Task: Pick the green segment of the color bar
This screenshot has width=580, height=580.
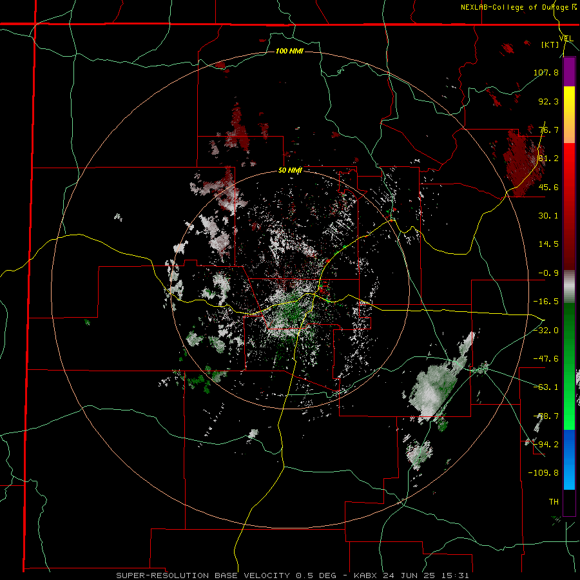Action: 569,366
